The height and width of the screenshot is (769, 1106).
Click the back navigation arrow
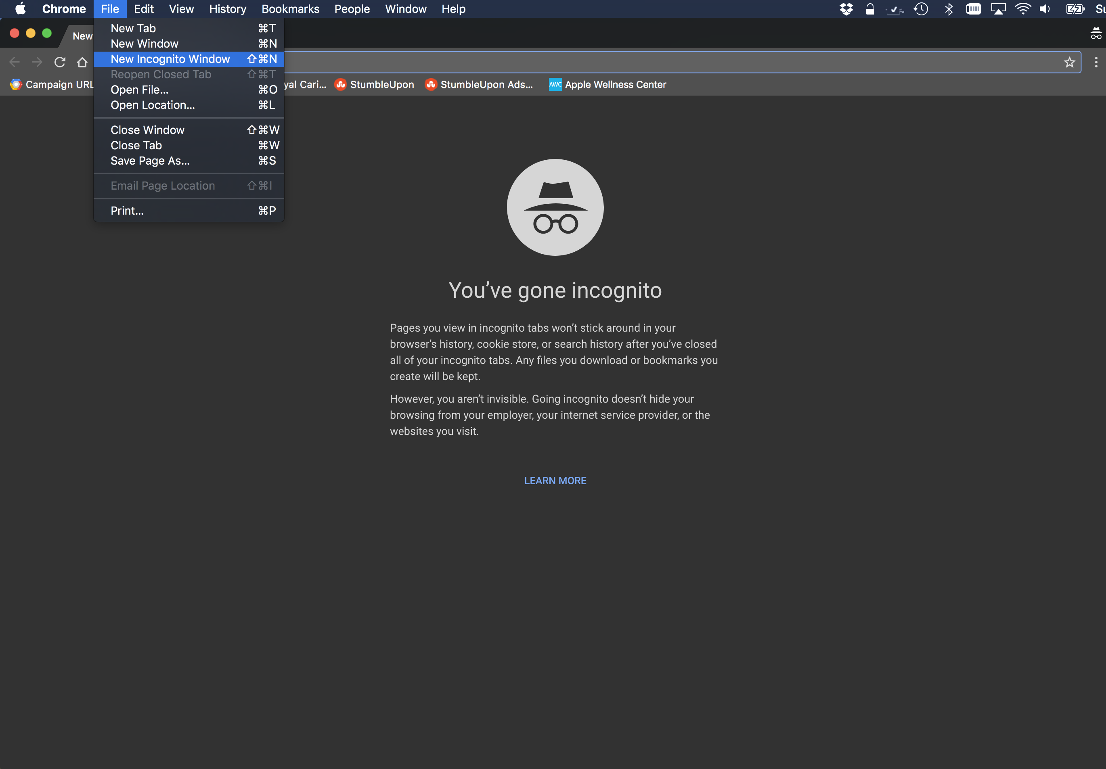(x=15, y=62)
